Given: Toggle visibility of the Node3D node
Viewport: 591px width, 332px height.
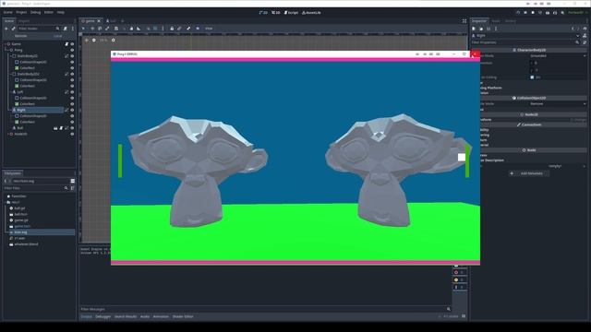Looking at the screenshot, I should pyautogui.click(x=72, y=134).
